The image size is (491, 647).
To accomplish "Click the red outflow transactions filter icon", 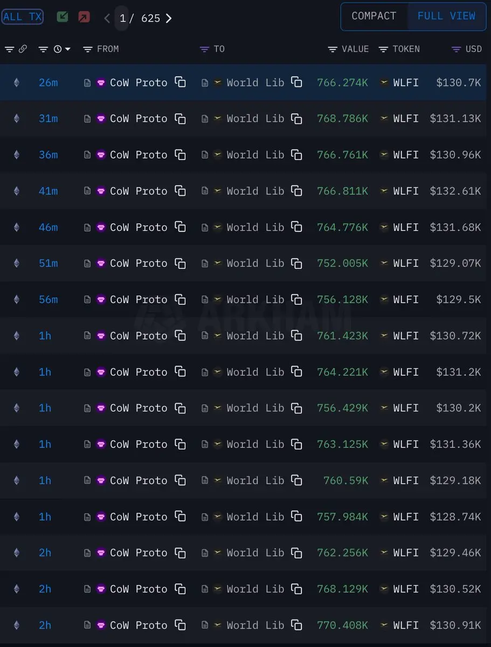I will [x=84, y=17].
